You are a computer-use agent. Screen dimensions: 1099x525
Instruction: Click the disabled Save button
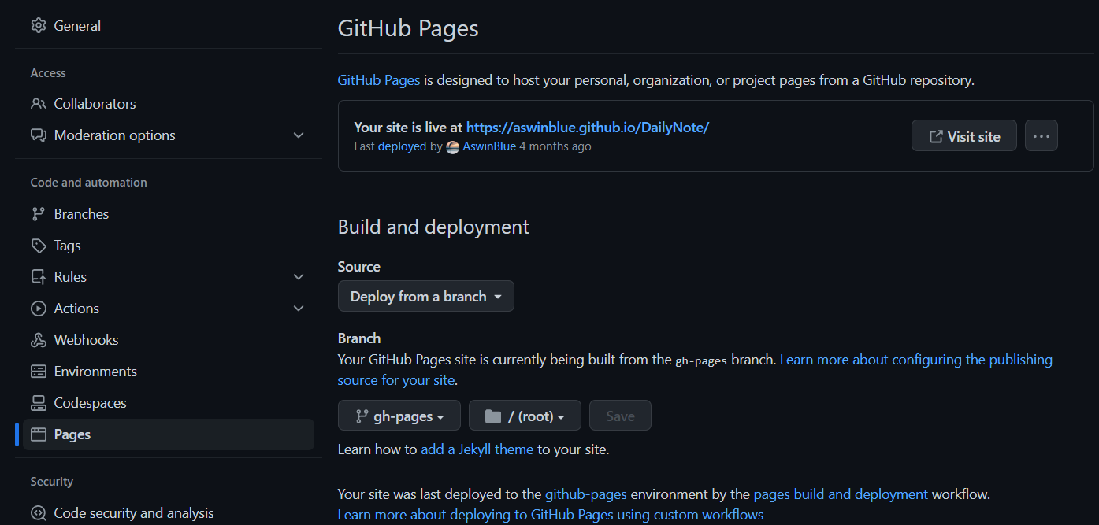pos(620,416)
